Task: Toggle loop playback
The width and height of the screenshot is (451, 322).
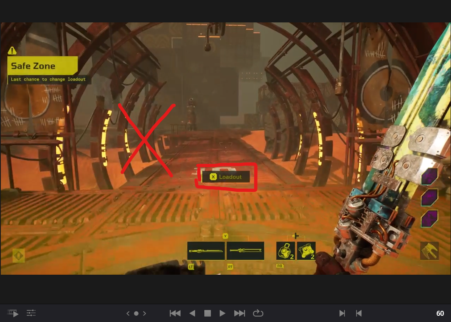Action: tap(258, 313)
